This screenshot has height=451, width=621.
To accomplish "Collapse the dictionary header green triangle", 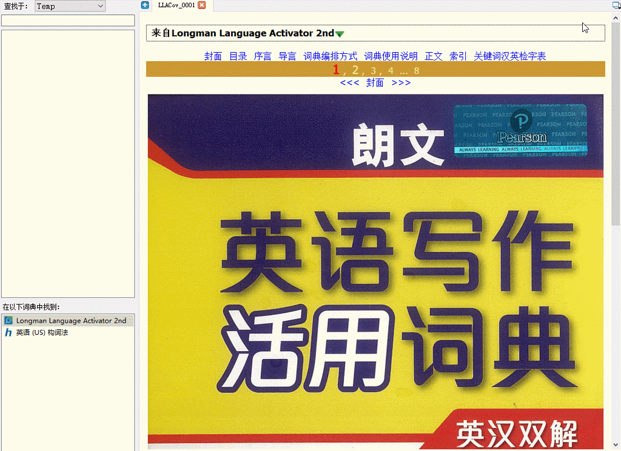I will [340, 34].
